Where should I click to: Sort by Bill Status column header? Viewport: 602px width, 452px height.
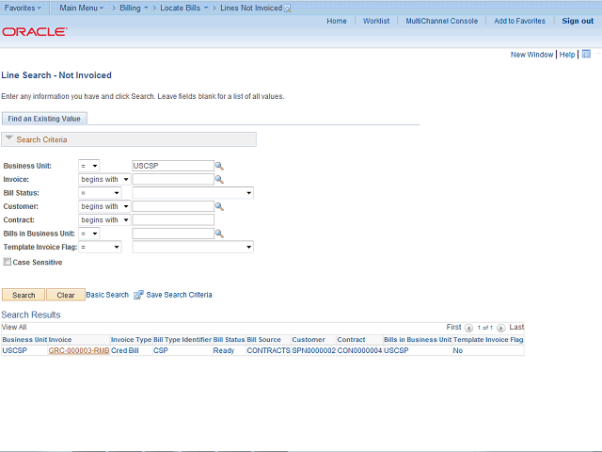(229, 340)
